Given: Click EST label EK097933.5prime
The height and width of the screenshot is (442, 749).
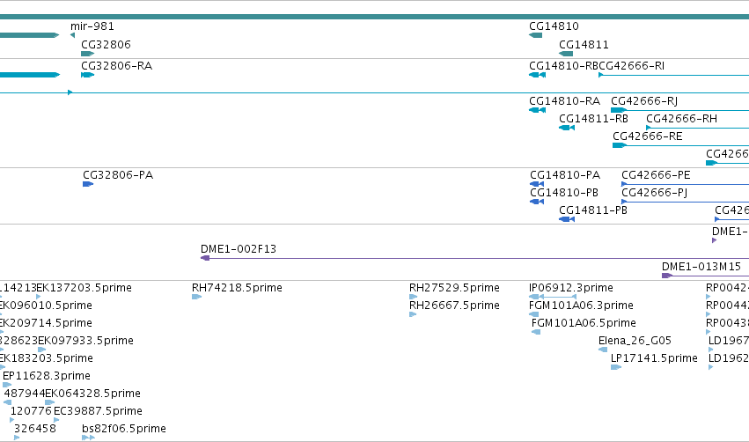Looking at the screenshot, I should pos(85,341).
